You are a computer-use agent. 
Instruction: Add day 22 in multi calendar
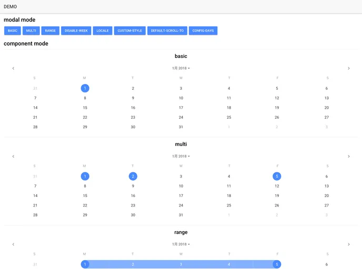point(85,205)
